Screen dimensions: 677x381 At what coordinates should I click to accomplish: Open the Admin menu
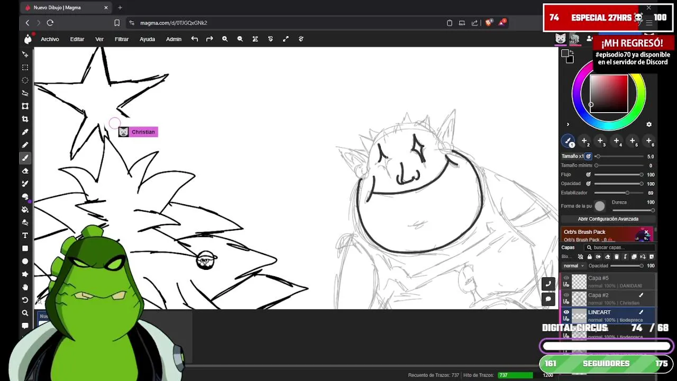(x=173, y=39)
